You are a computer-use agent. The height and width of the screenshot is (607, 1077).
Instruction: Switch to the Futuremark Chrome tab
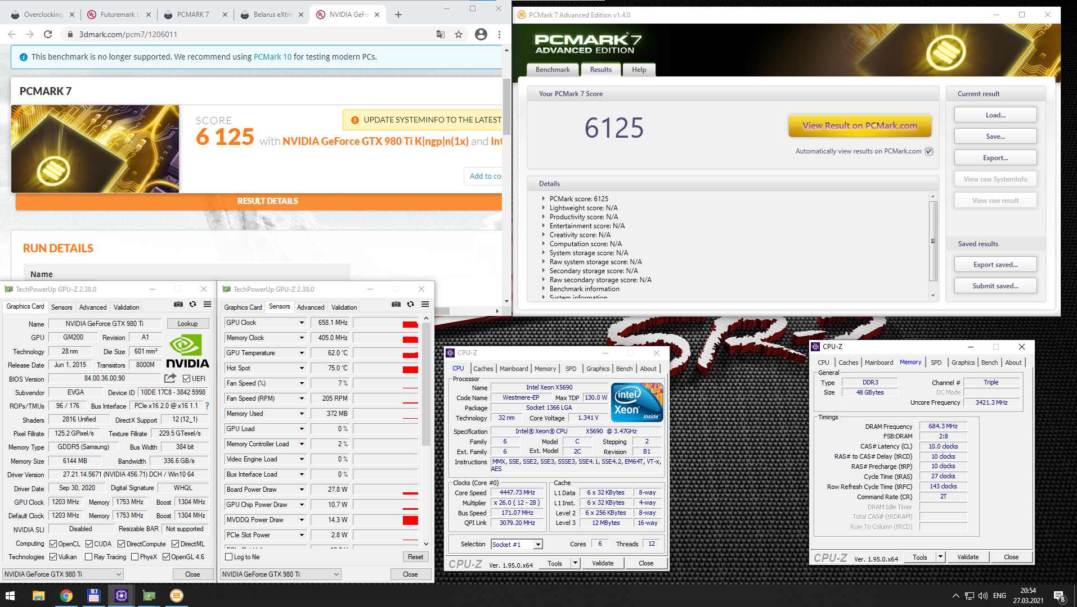(120, 15)
